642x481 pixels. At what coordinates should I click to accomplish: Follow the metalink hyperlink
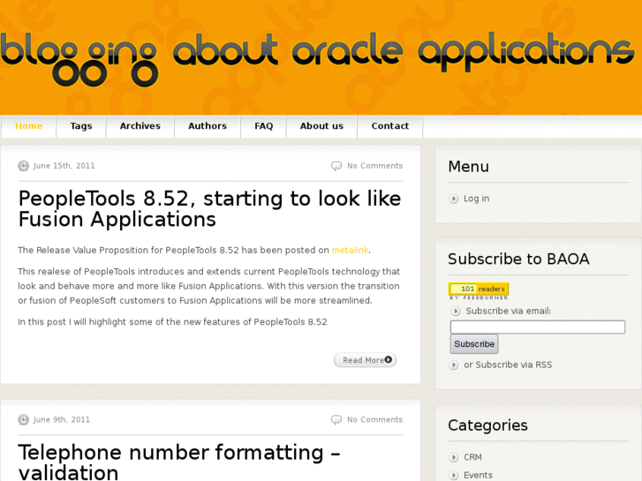[350, 251]
